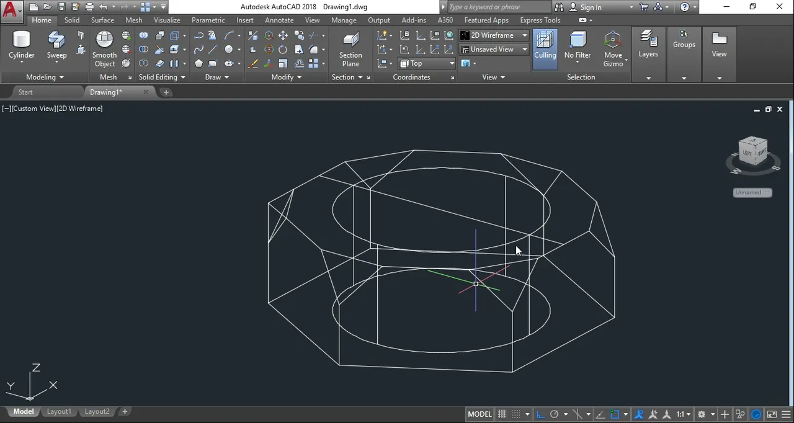Open the 2D Wireframe visual style dropdown
The image size is (794, 423).
click(x=494, y=35)
